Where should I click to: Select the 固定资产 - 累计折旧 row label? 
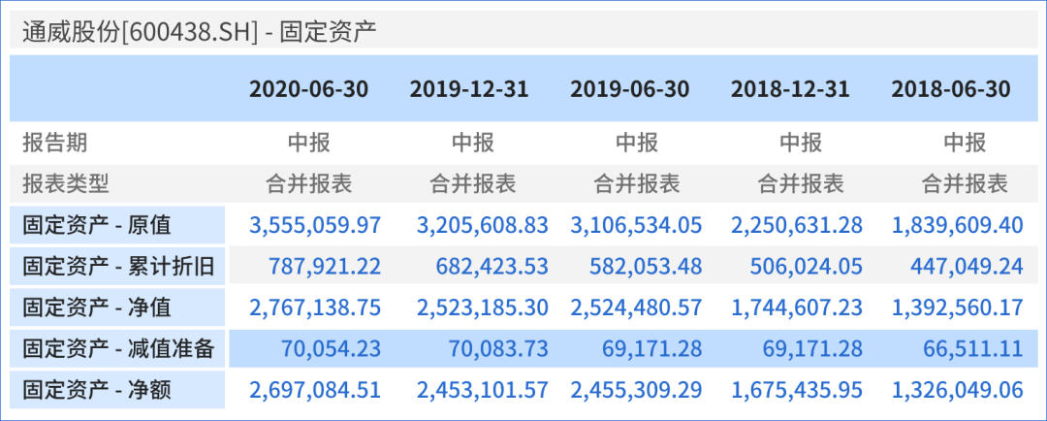point(118,267)
